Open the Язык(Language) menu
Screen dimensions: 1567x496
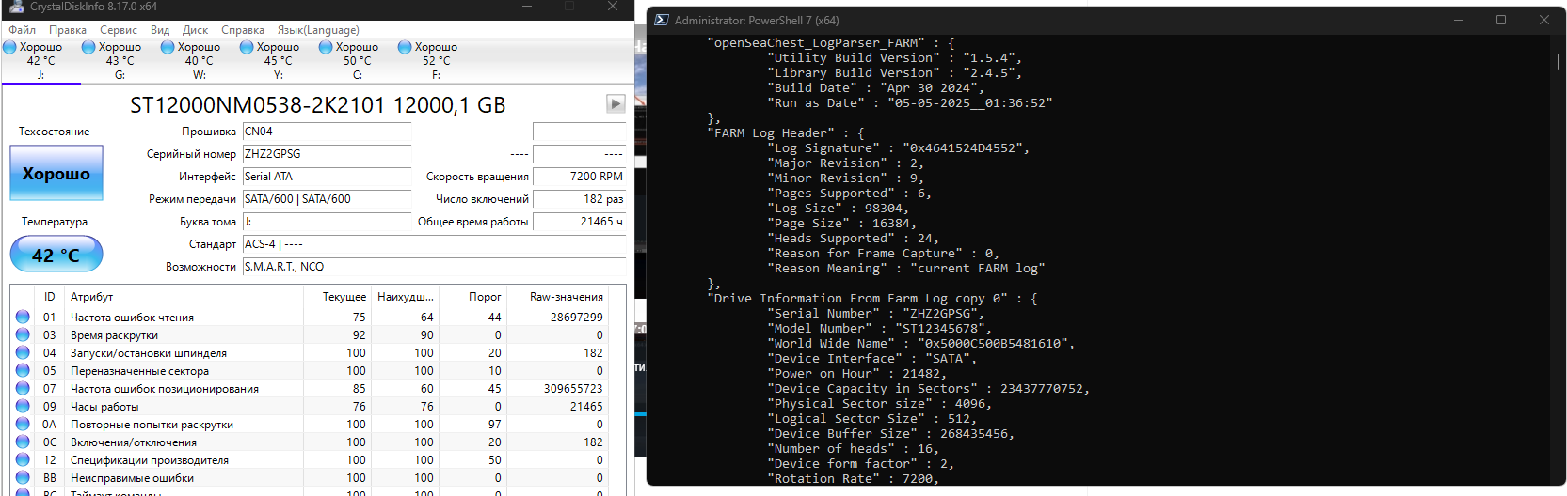[318, 30]
